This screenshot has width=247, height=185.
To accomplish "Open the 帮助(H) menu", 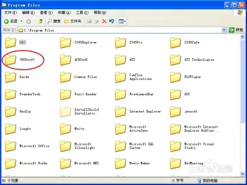I will 100,13.
